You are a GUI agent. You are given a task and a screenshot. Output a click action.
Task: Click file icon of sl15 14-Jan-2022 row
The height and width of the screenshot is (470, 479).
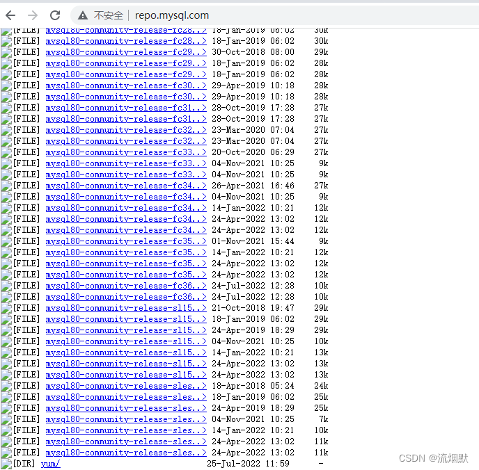pos(6,352)
